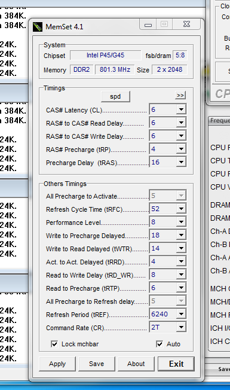Click the disabled All Precharge to Refresh delay dropdown
The height and width of the screenshot is (390, 230).
coord(168,301)
